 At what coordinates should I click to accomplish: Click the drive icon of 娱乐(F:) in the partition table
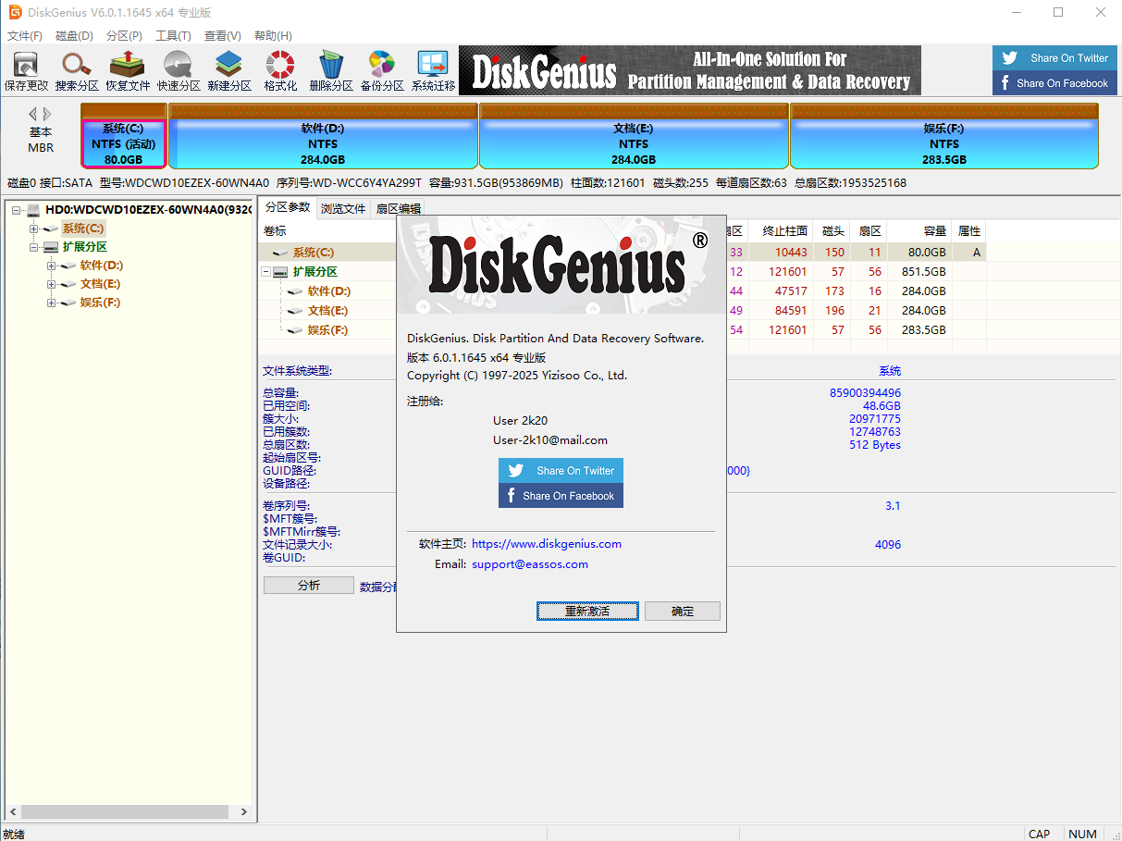point(295,330)
